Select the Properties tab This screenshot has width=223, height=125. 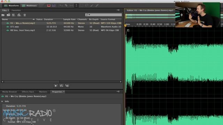tap(57, 92)
